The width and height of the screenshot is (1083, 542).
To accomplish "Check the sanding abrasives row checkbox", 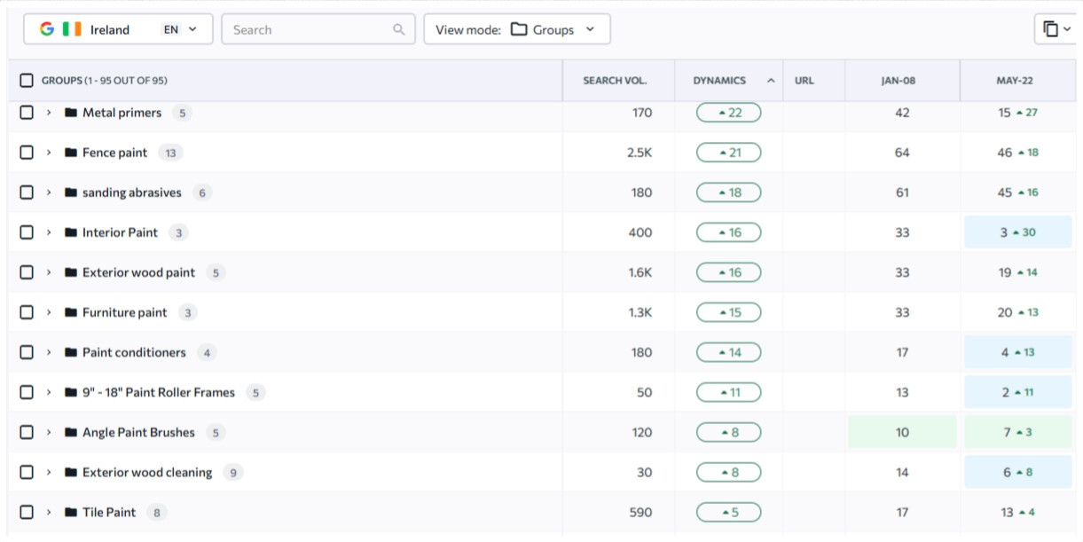I will point(27,192).
